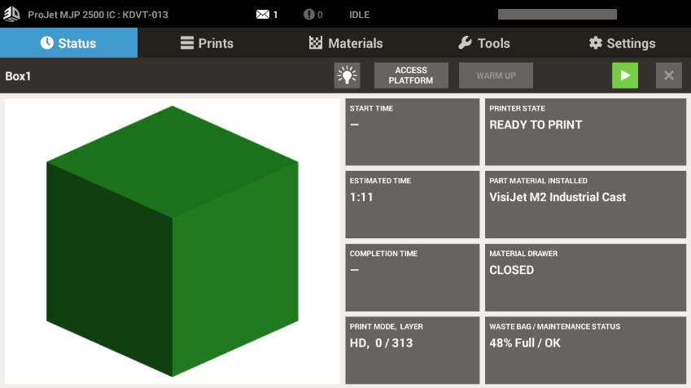Click the 3D Systems logo icon
691x388 pixels.
(11, 14)
